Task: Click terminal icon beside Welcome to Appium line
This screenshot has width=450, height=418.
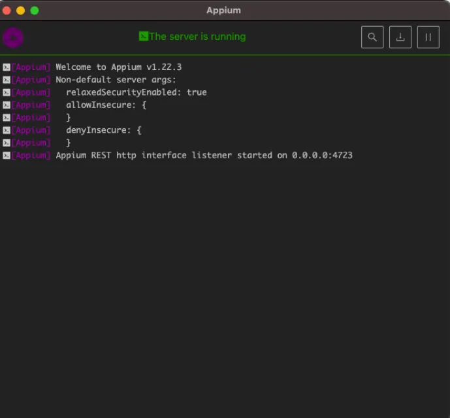Action: (6, 67)
